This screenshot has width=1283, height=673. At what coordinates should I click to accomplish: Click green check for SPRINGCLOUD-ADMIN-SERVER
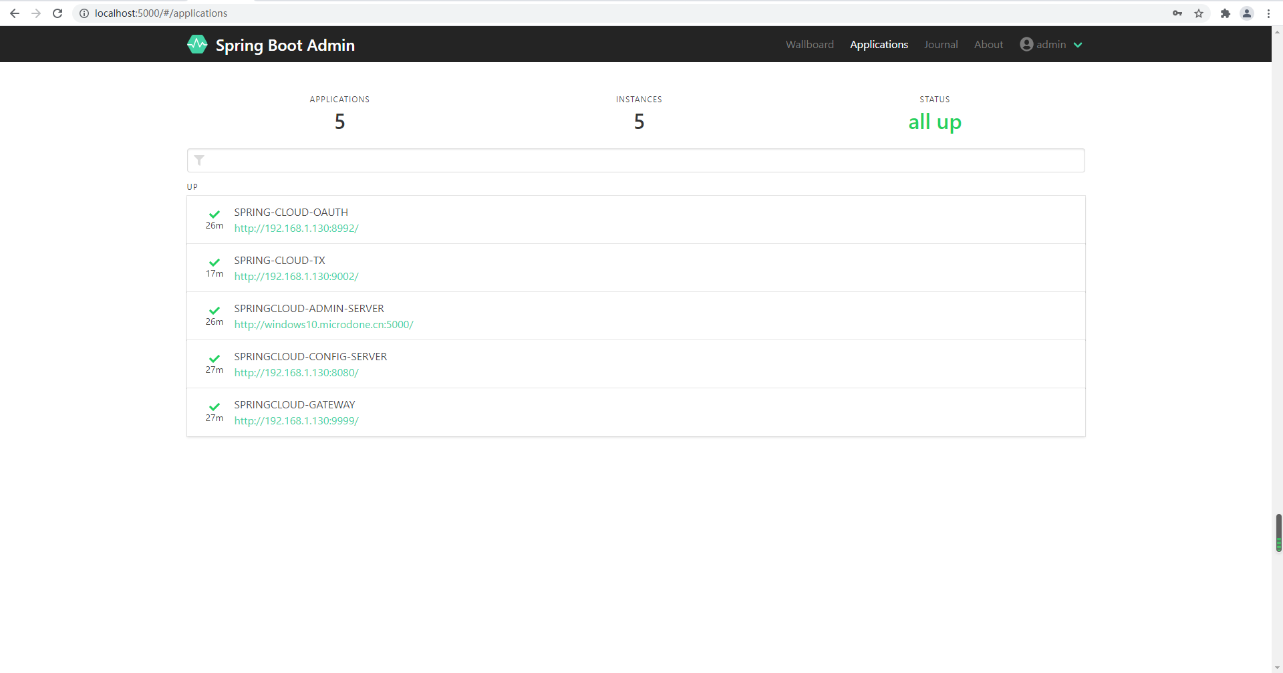click(x=215, y=310)
